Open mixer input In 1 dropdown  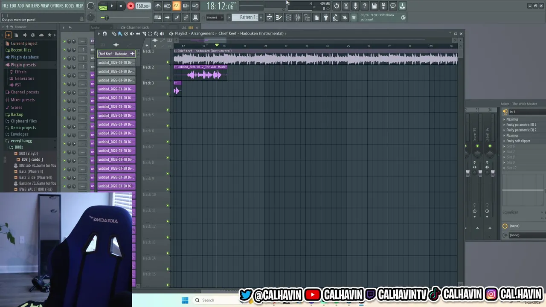coord(527,112)
